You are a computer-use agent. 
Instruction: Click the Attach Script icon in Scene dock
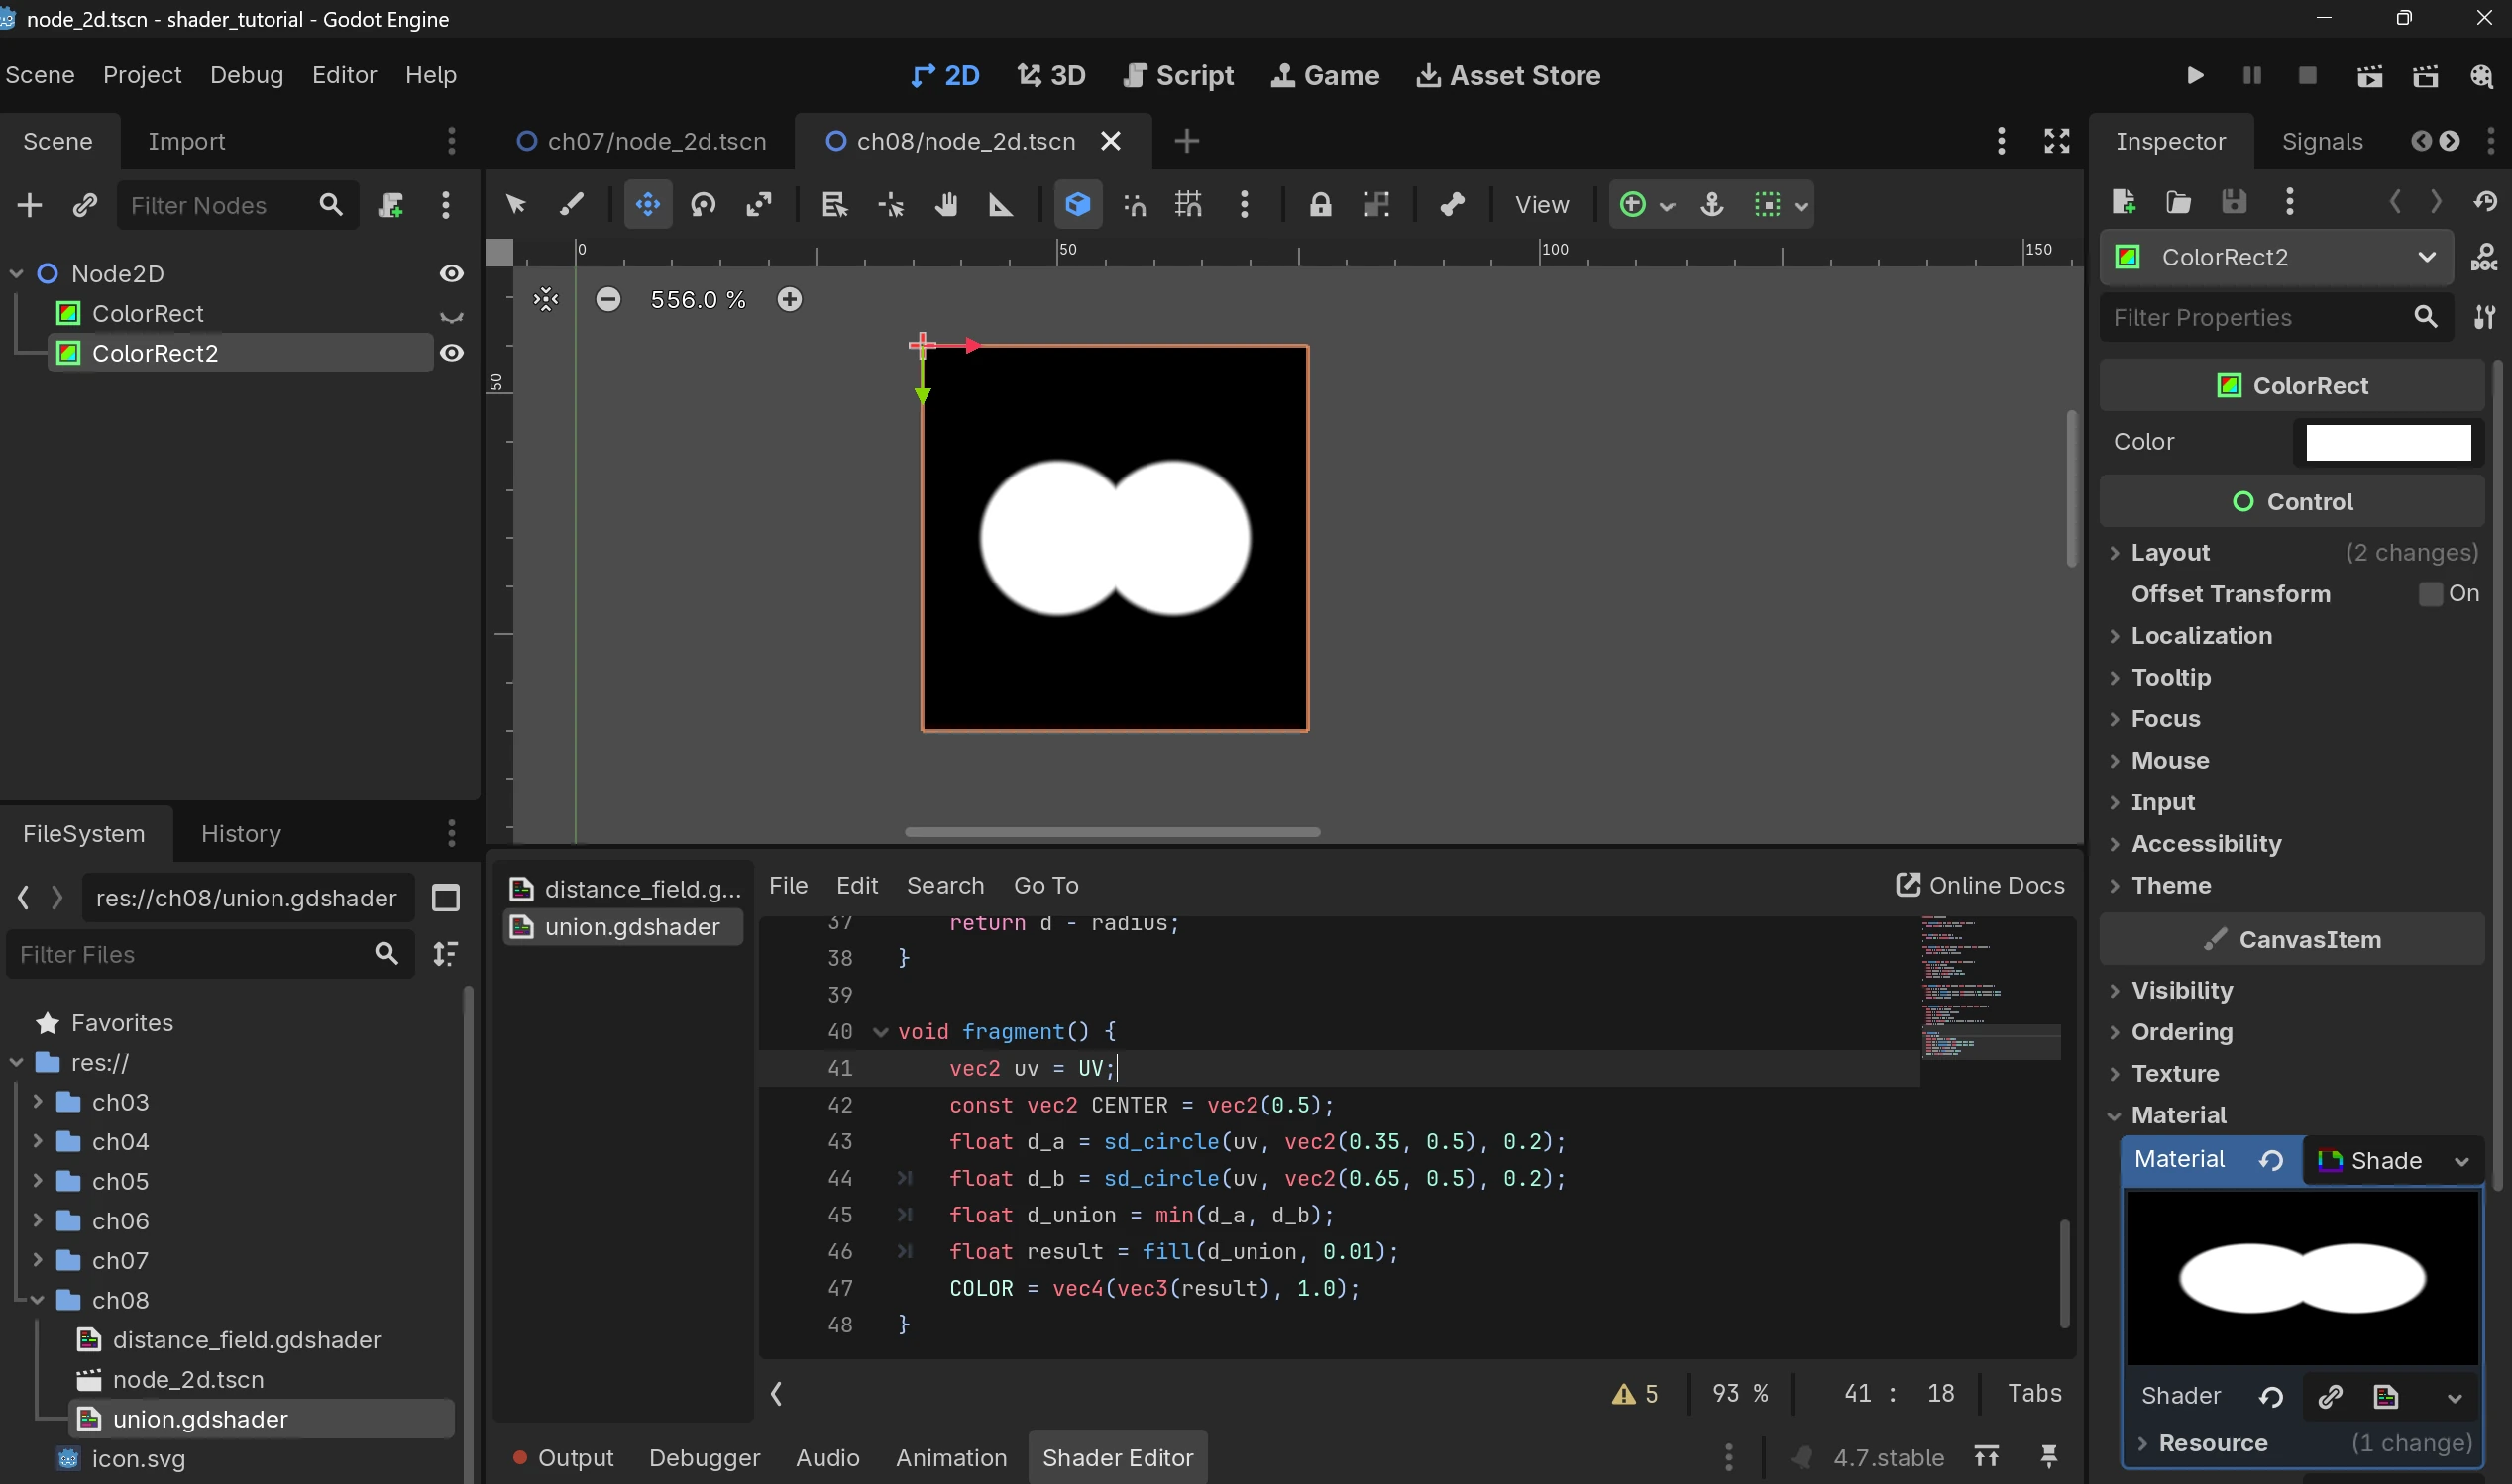pos(390,205)
